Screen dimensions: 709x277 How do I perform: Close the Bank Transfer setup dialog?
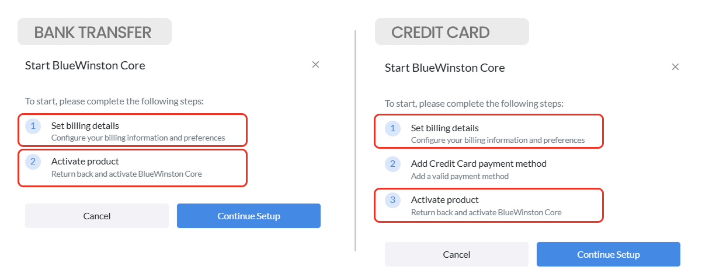tap(315, 65)
